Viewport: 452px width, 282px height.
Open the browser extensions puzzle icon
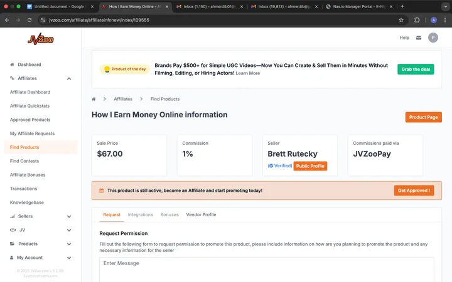click(x=417, y=19)
